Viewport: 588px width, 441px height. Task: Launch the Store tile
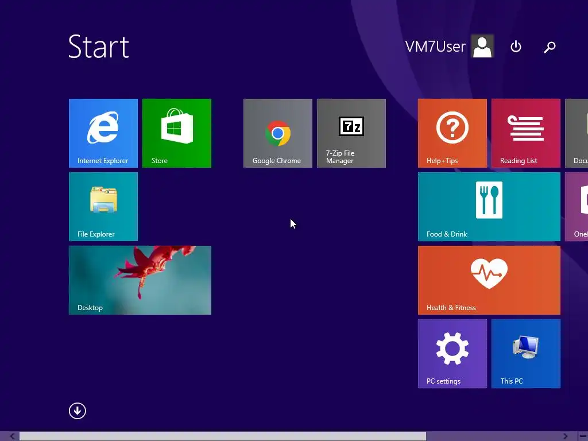[x=177, y=133]
